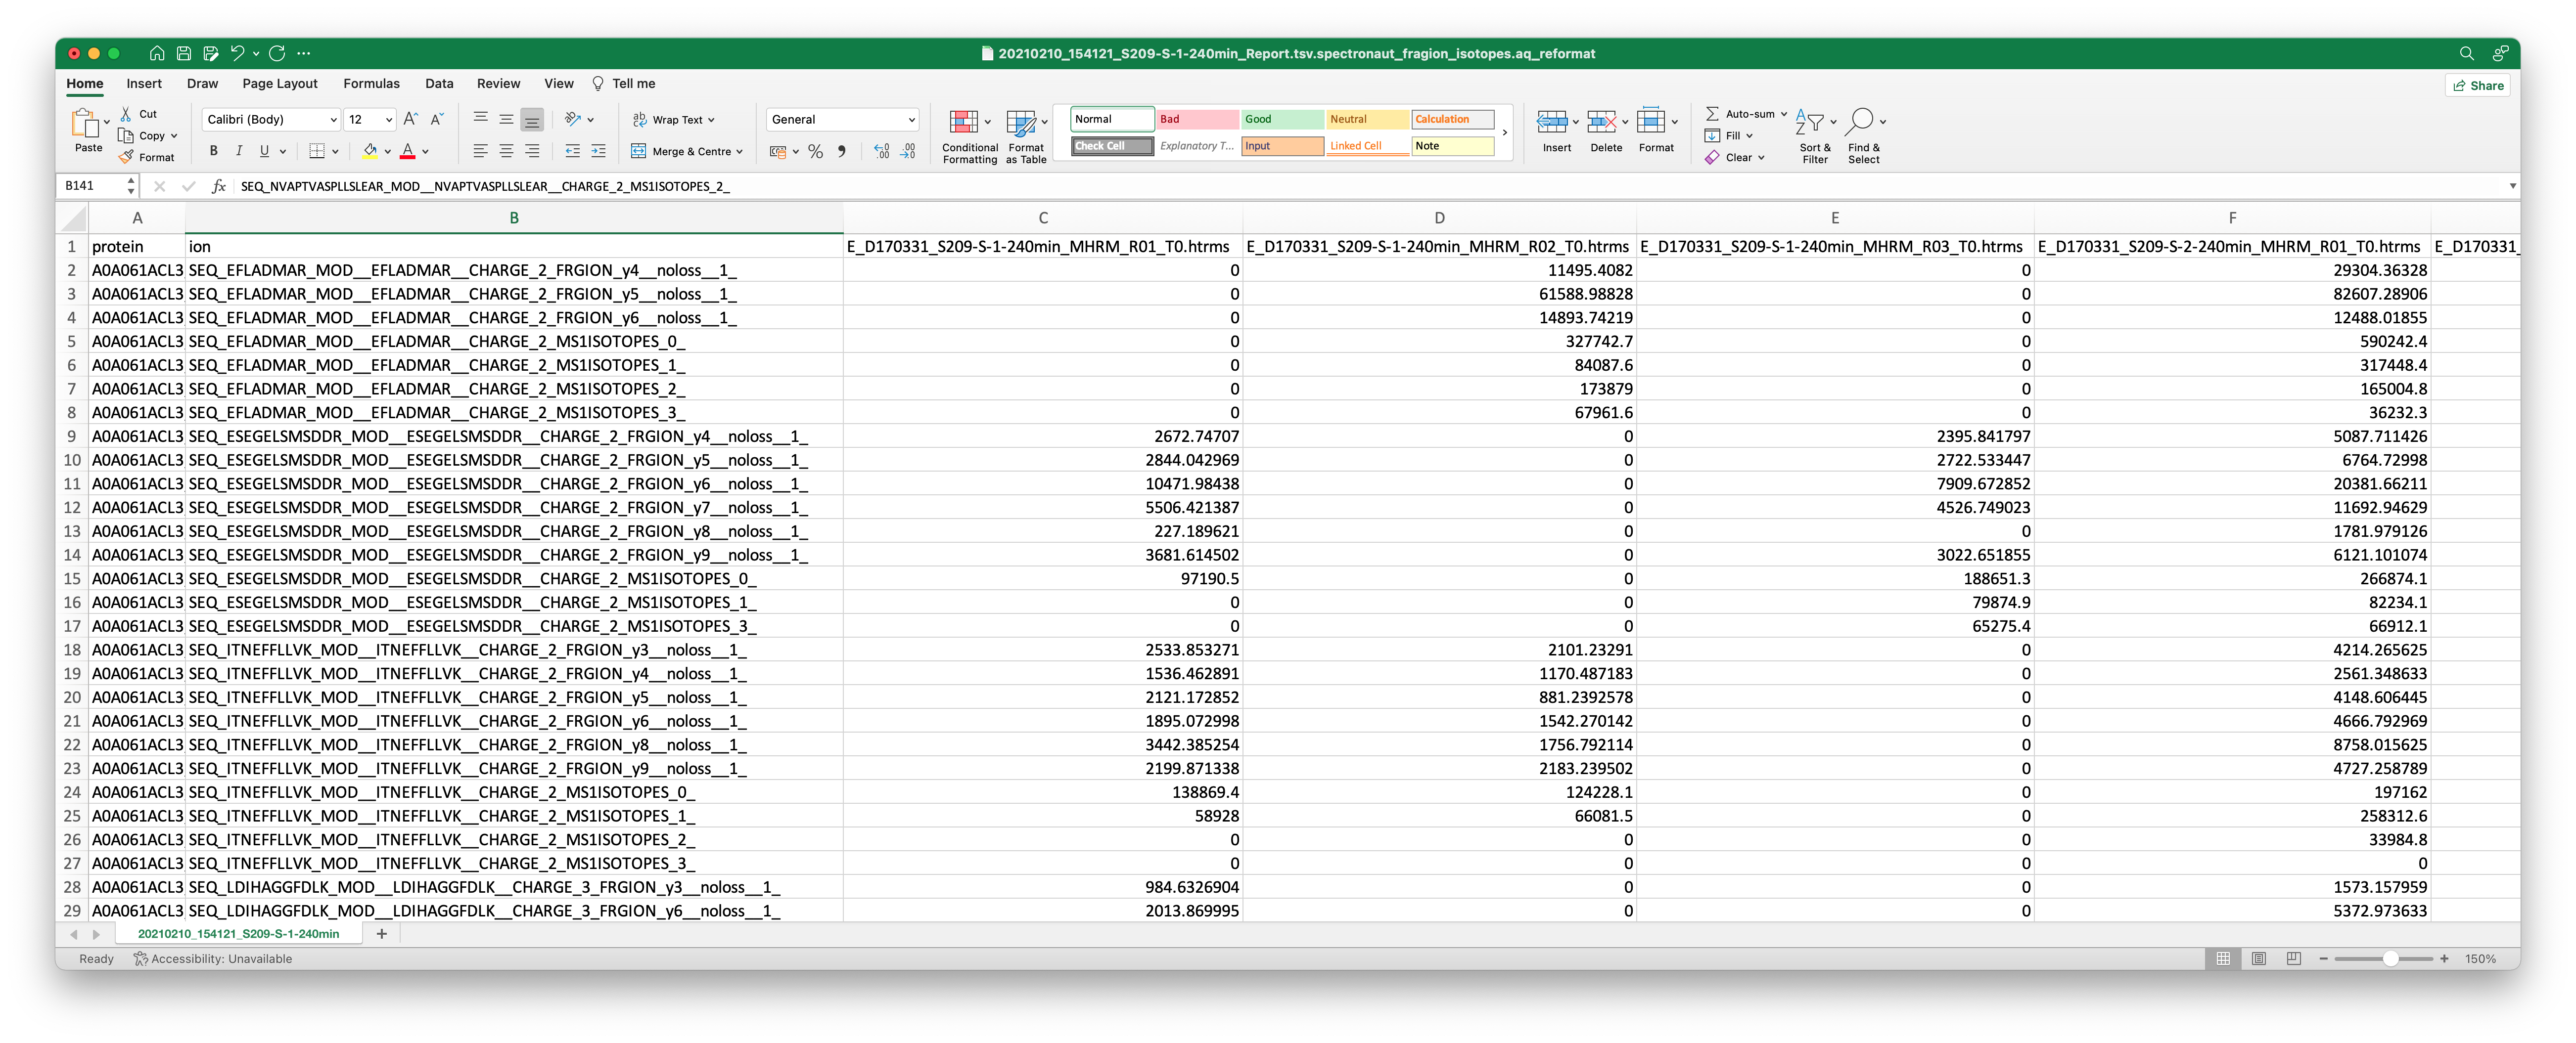Click the Format as Table icon
The width and height of the screenshot is (2576, 1043).
[x=1021, y=123]
